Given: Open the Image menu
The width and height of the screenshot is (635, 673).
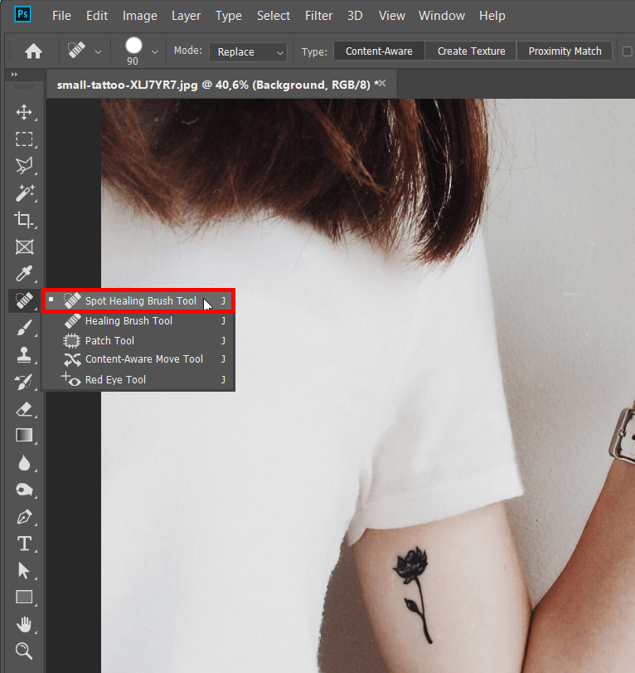Looking at the screenshot, I should pyautogui.click(x=140, y=16).
